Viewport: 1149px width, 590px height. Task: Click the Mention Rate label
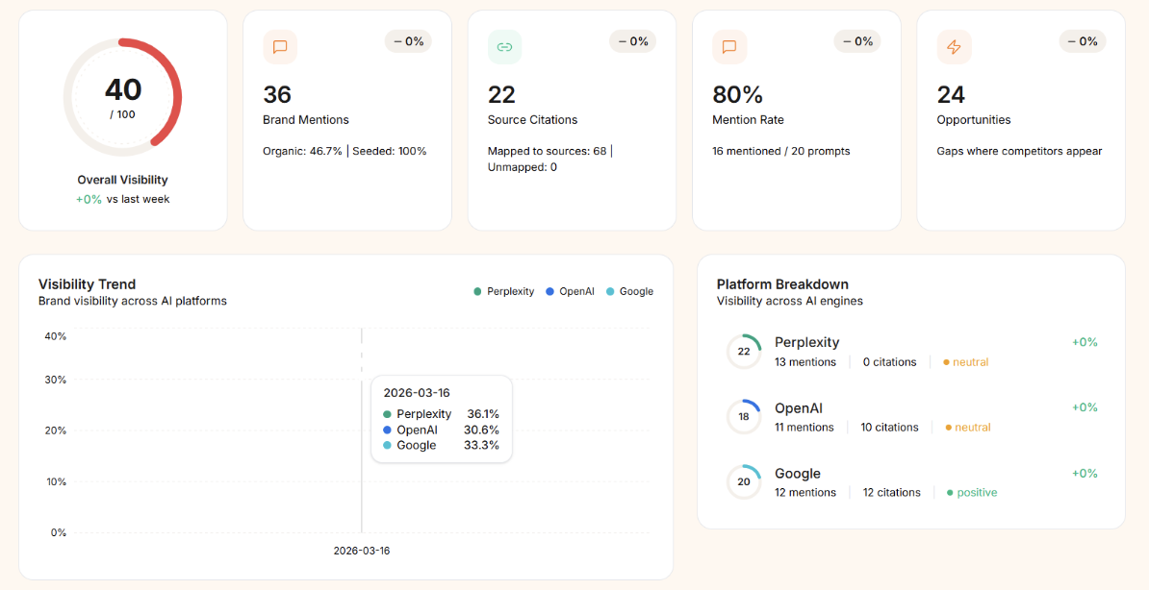(748, 119)
